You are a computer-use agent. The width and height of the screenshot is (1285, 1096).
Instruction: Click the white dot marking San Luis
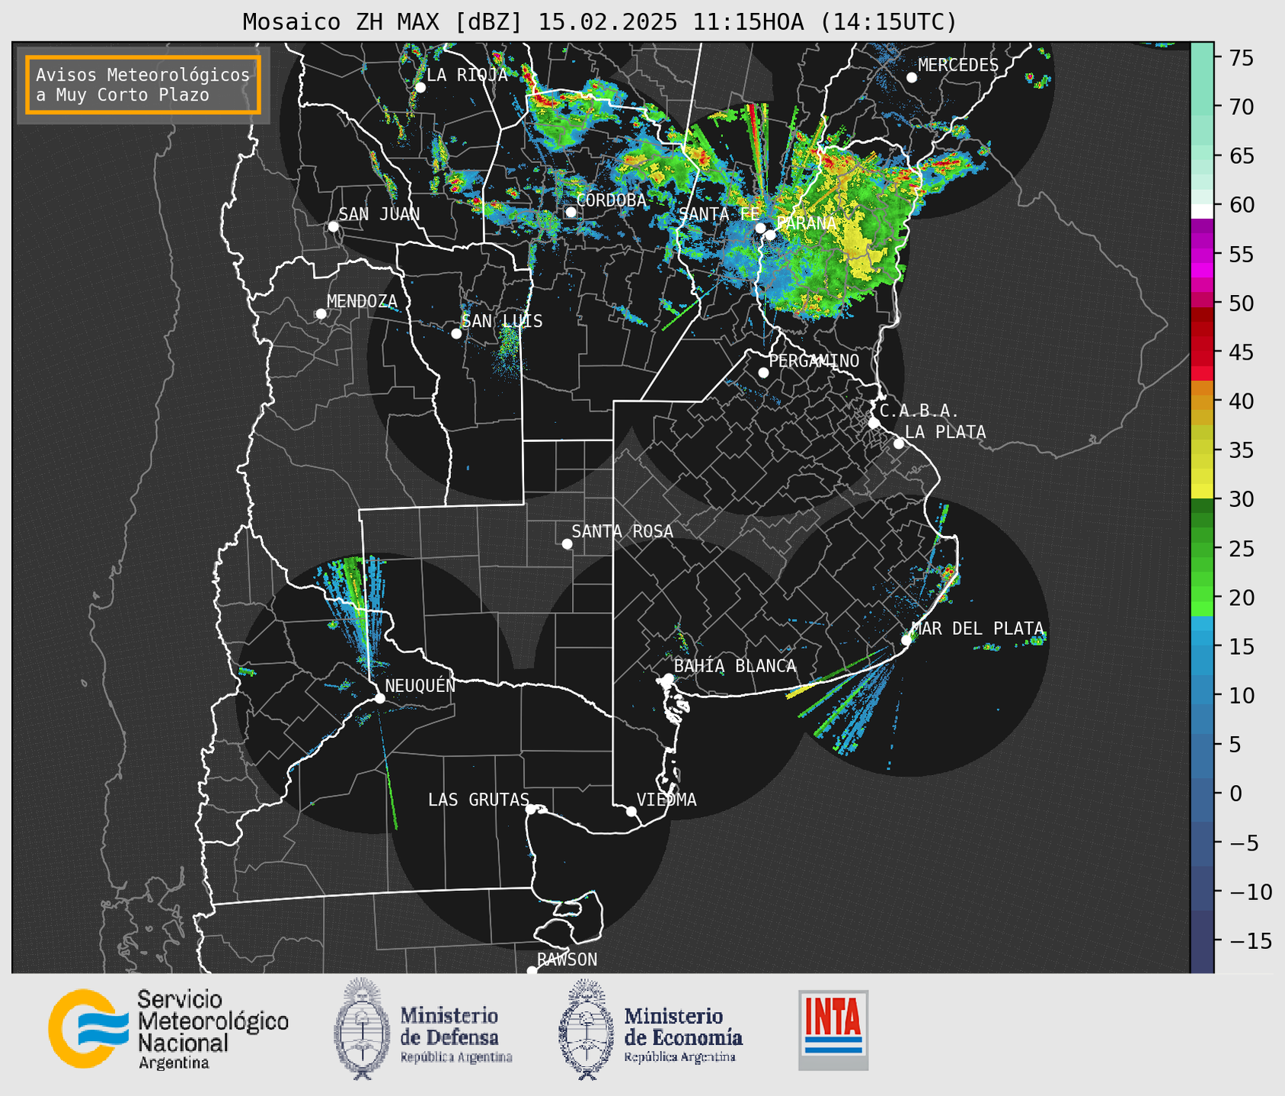[456, 333]
